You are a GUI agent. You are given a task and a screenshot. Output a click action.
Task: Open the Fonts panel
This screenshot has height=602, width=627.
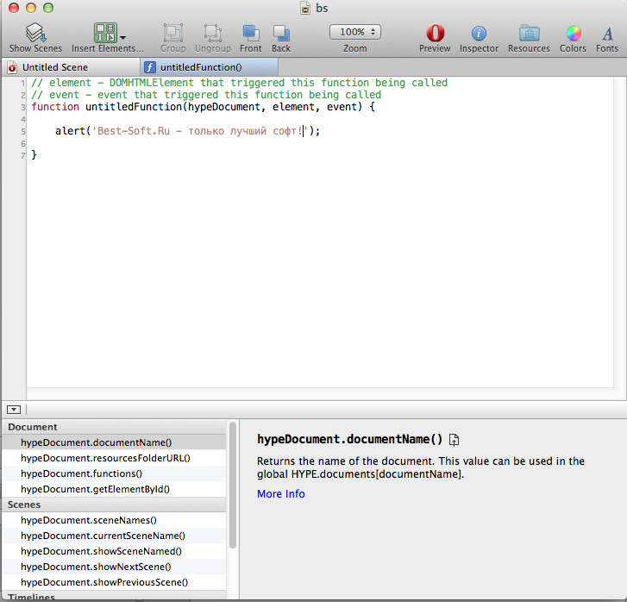[x=607, y=34]
